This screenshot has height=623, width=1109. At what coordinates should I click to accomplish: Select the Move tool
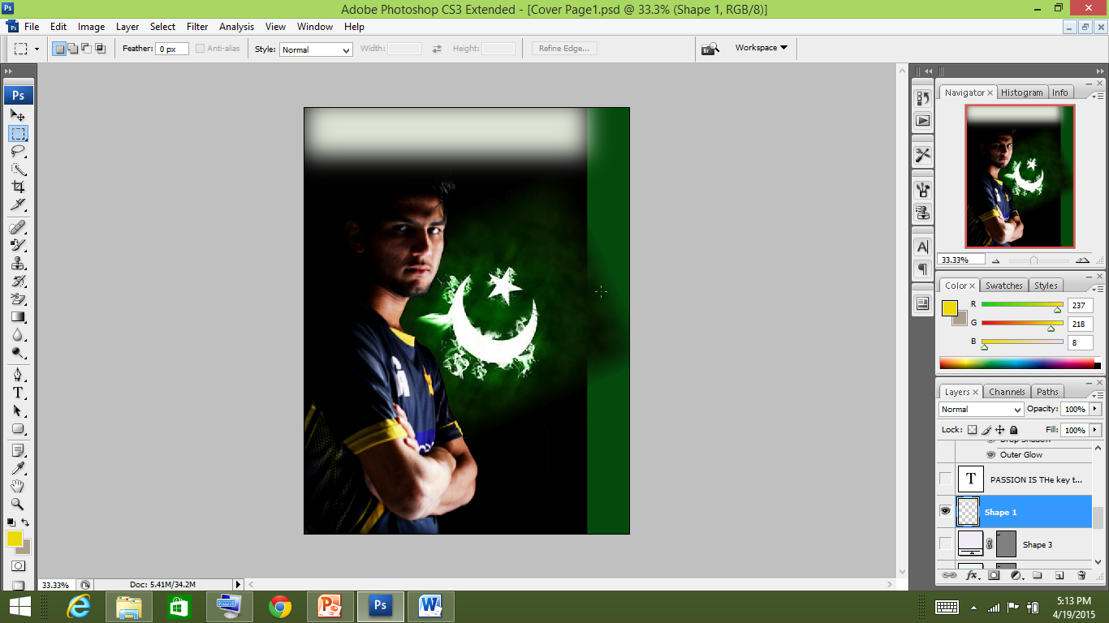coord(18,115)
